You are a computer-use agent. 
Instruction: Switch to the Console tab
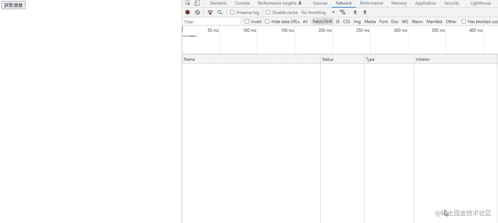242,3
